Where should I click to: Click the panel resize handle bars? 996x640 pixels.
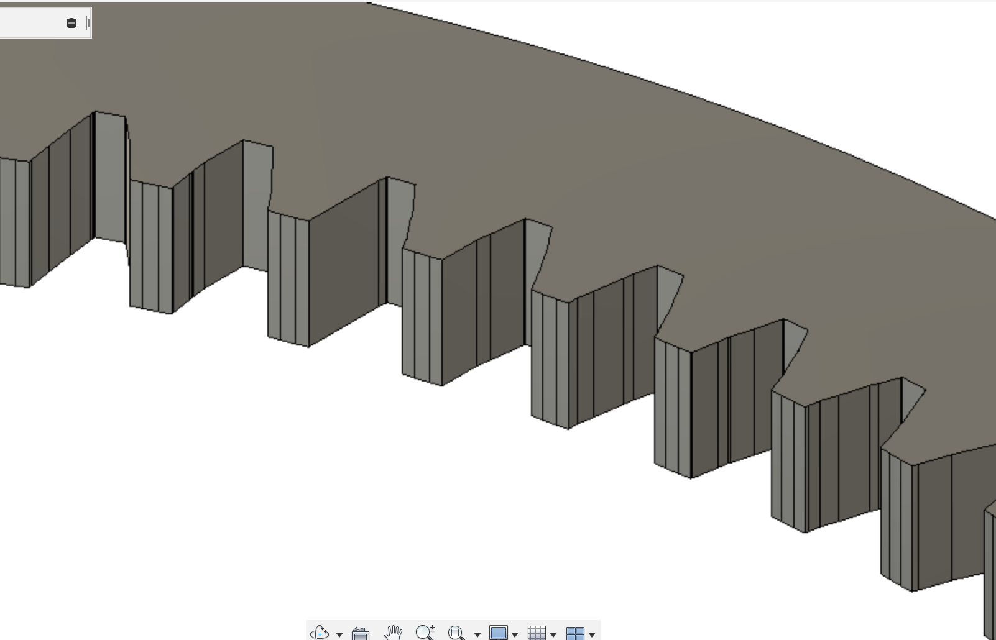click(x=87, y=23)
